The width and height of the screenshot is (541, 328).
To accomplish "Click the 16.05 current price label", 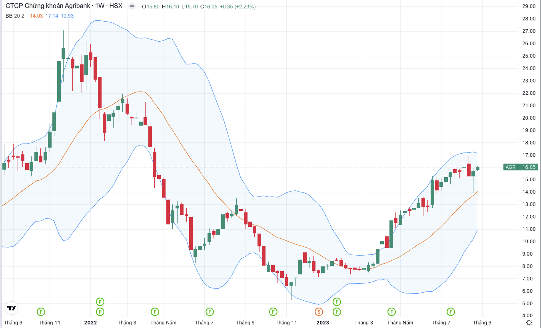I will pyautogui.click(x=529, y=167).
